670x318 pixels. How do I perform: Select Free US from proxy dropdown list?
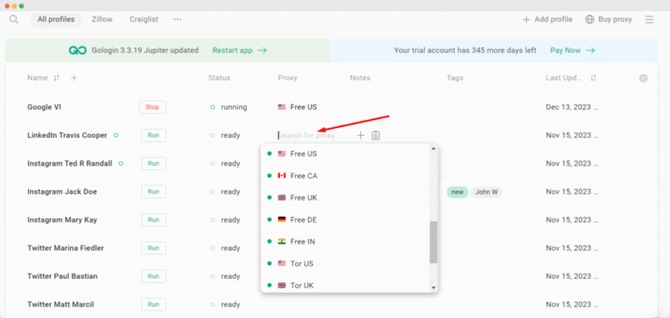345,153
